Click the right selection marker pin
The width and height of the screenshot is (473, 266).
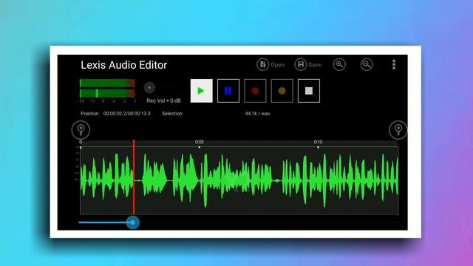(x=398, y=130)
